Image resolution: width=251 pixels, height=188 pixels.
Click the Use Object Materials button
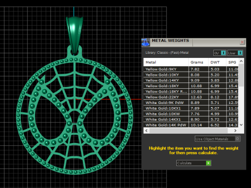coord(218,139)
